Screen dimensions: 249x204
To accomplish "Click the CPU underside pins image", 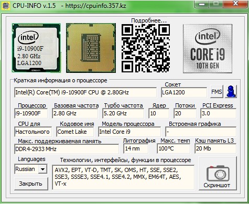I will coord(91,48).
